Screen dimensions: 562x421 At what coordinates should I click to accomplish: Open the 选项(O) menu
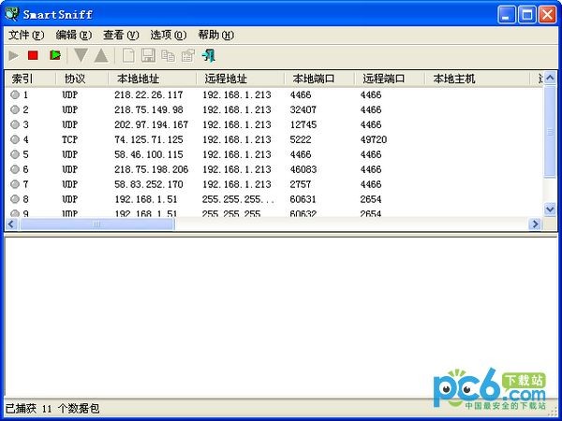click(x=169, y=36)
